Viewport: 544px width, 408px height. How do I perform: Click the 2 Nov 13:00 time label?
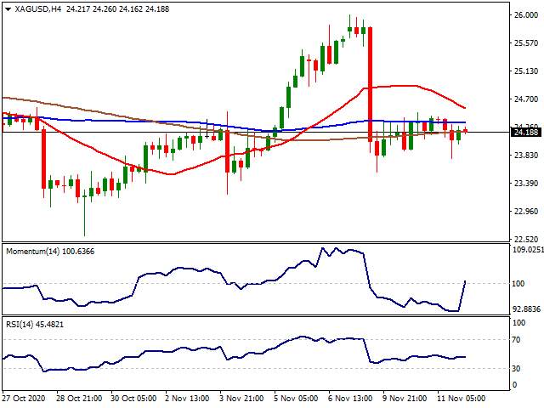coord(187,398)
